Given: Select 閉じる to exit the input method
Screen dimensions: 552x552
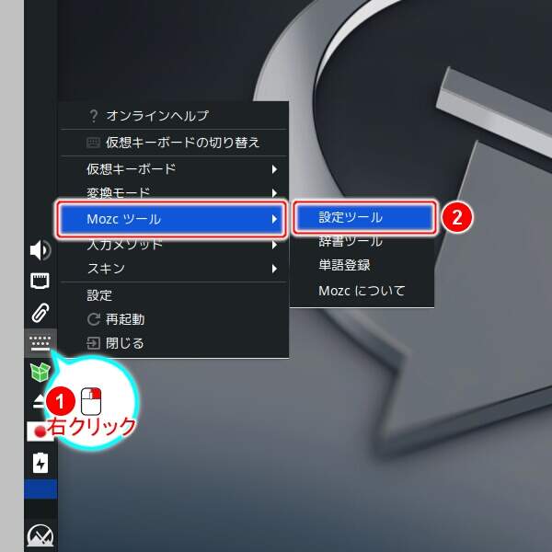Looking at the screenshot, I should [x=174, y=343].
